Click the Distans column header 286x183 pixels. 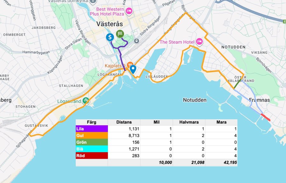(124, 122)
